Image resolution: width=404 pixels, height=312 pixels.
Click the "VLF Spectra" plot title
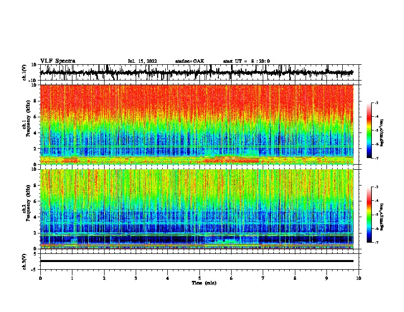(x=58, y=61)
